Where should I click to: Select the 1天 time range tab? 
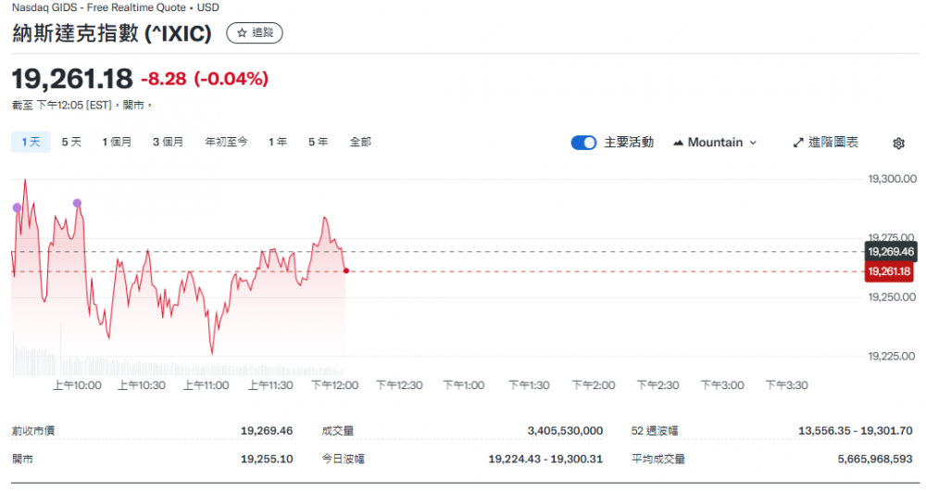pos(31,142)
